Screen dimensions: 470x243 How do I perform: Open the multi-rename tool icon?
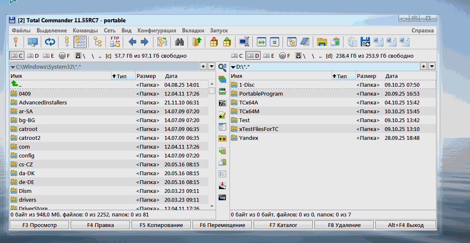click(x=244, y=42)
